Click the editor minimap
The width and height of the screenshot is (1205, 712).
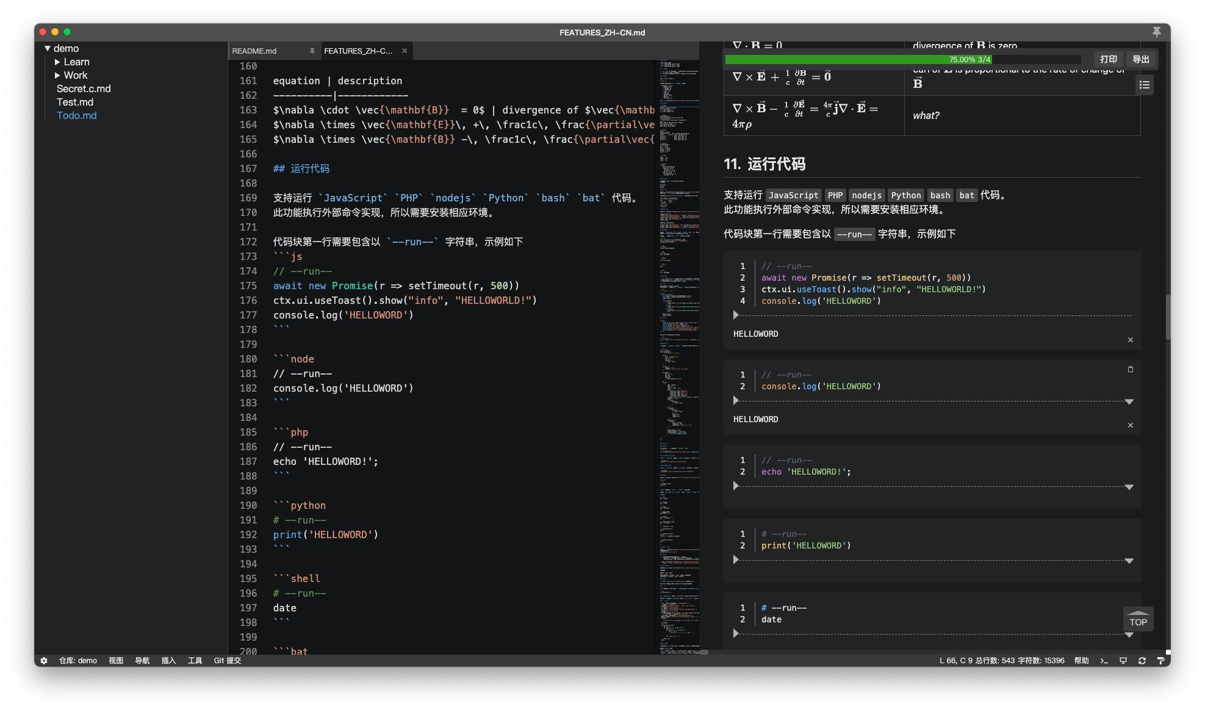point(678,357)
